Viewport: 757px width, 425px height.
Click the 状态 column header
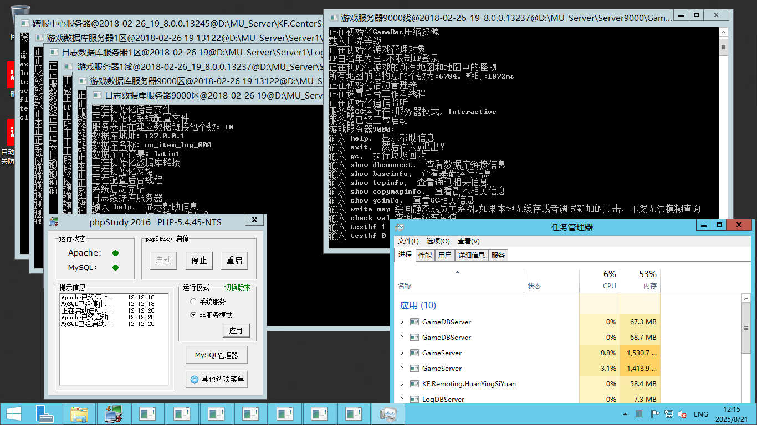click(x=551, y=279)
